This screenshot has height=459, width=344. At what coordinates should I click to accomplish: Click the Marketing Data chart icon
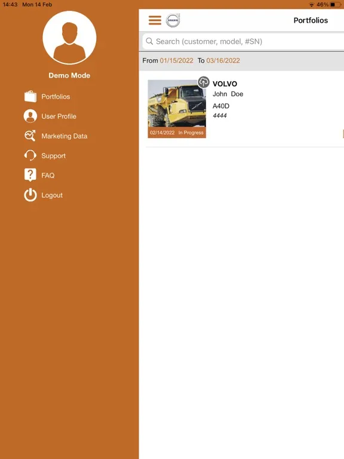(30, 136)
